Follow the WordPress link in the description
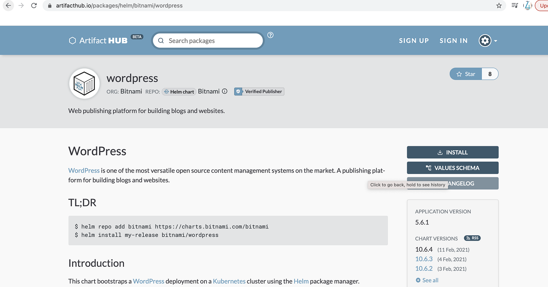 [84, 171]
